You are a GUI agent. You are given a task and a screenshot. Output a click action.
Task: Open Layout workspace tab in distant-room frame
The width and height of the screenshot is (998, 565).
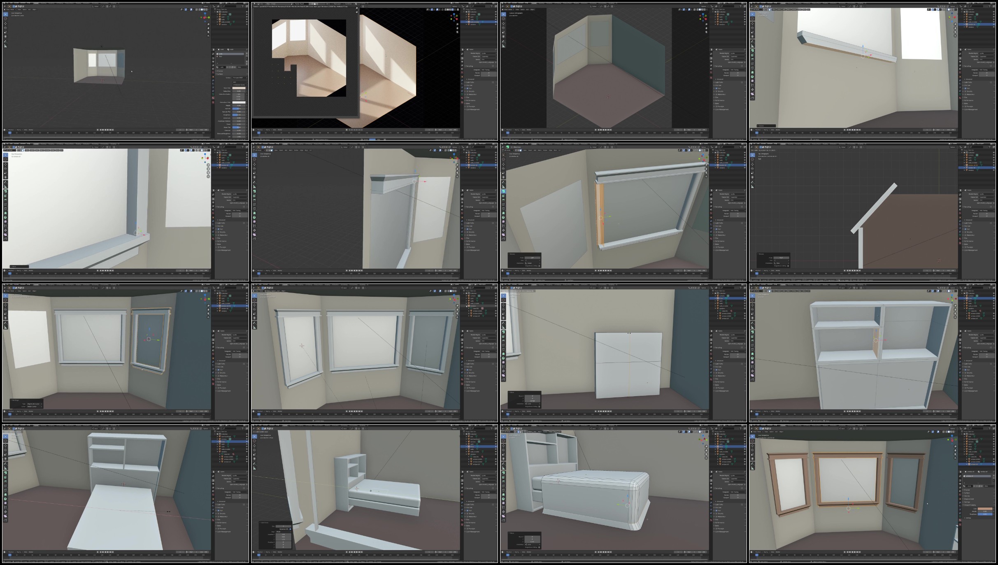pos(36,3)
